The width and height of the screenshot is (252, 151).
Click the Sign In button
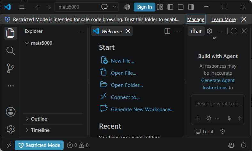tap(145, 7)
